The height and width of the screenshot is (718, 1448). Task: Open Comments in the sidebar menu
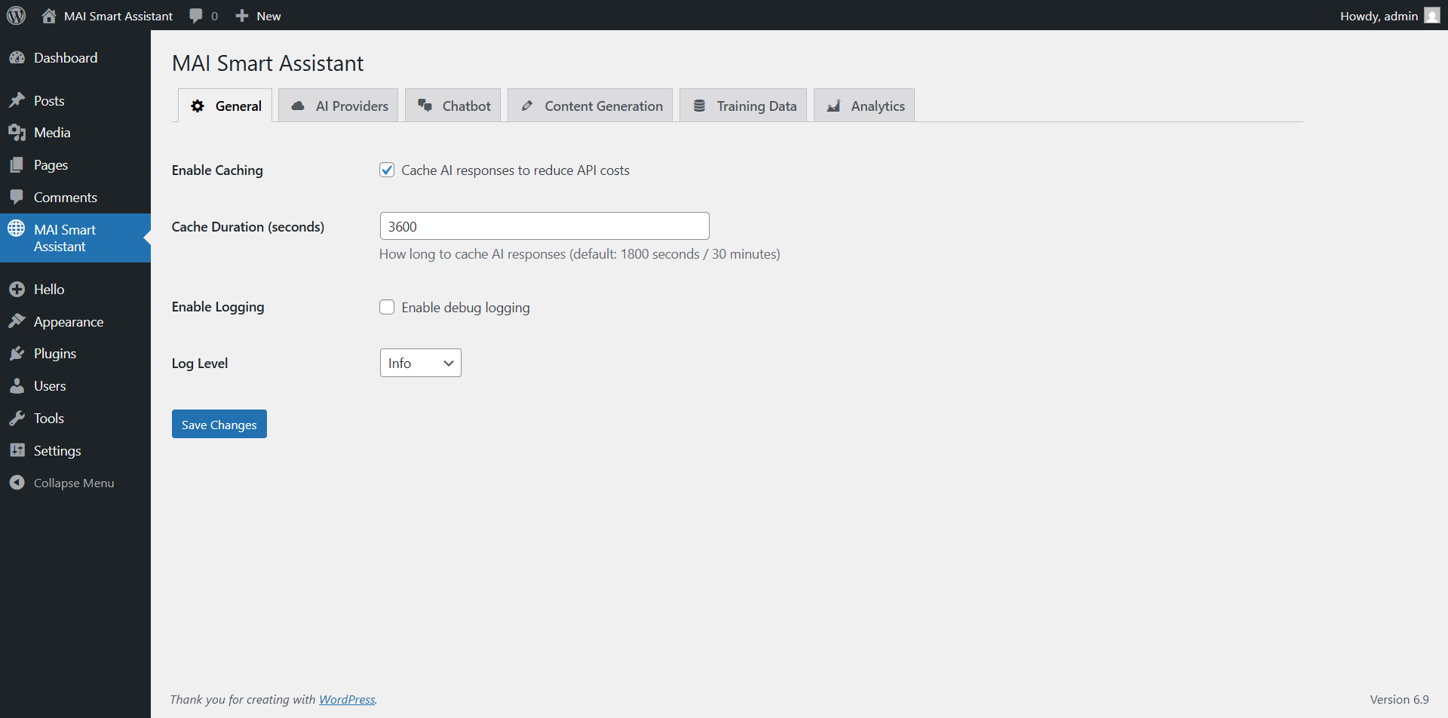tap(75, 198)
